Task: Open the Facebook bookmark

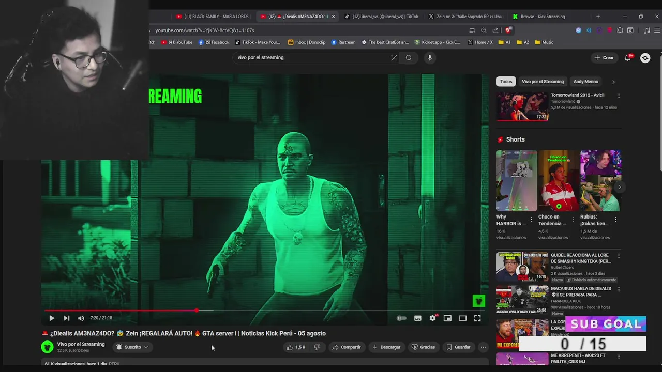Action: [x=214, y=42]
